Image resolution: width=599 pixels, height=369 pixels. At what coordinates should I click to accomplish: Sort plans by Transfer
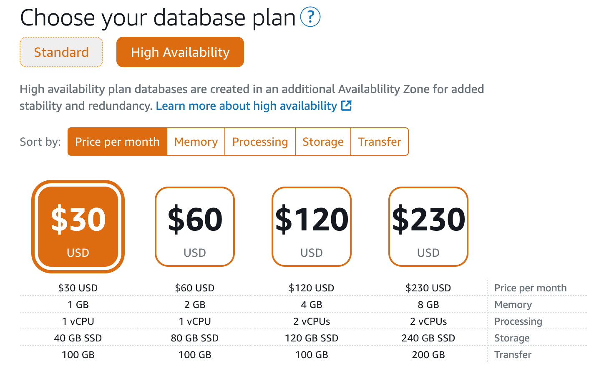[x=379, y=142]
